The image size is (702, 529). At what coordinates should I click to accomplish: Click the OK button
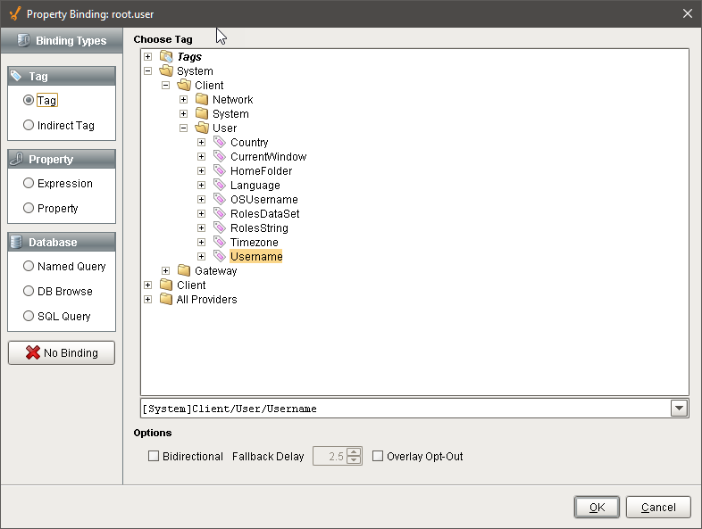click(x=597, y=507)
